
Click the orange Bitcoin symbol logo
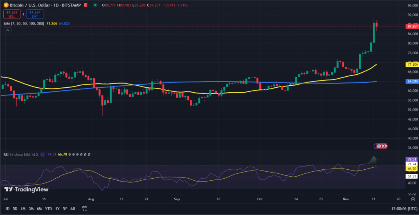point(5,5)
